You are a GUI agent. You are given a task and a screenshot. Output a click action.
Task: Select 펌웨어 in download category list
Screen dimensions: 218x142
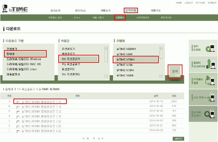[25, 54]
